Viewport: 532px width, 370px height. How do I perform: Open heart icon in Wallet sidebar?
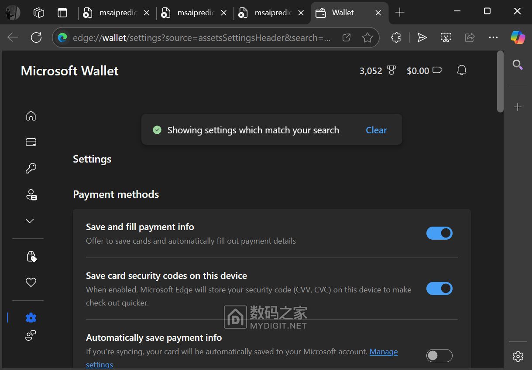(31, 282)
